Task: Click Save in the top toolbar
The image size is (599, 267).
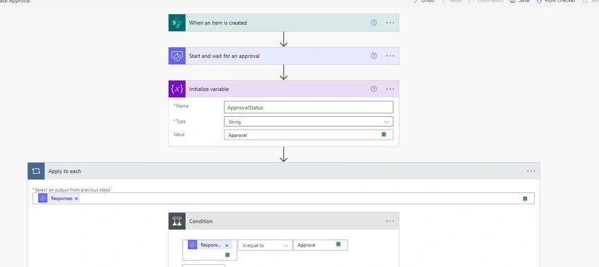Action: 519,1
